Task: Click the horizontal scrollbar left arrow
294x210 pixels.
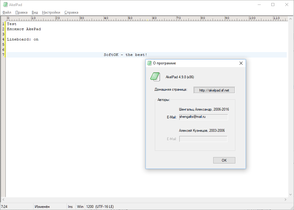Action: point(3,199)
